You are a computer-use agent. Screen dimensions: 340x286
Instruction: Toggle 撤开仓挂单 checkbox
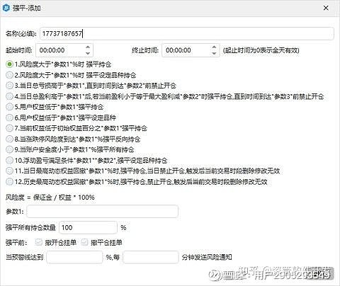coord(38,242)
